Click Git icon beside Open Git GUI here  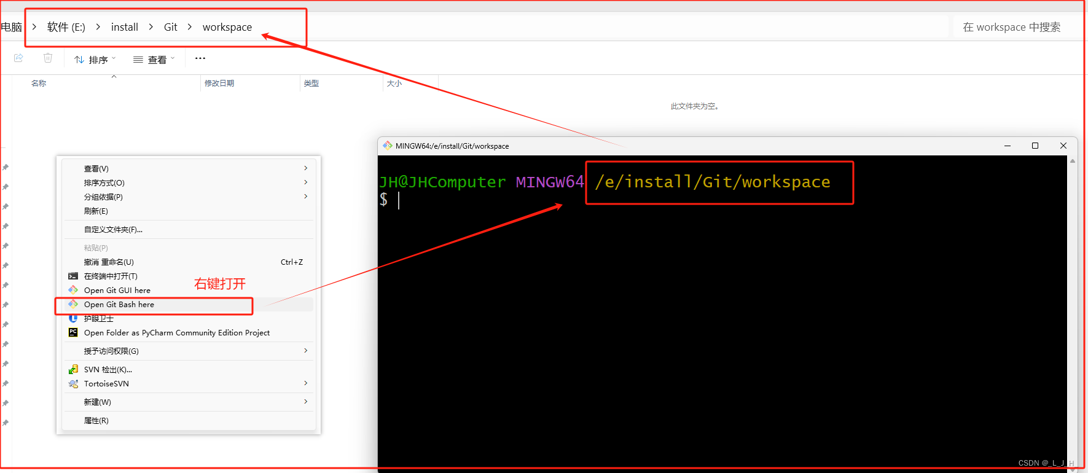73,290
